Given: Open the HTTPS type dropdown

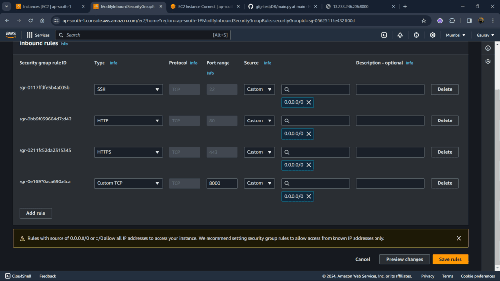Looking at the screenshot, I should click(128, 152).
